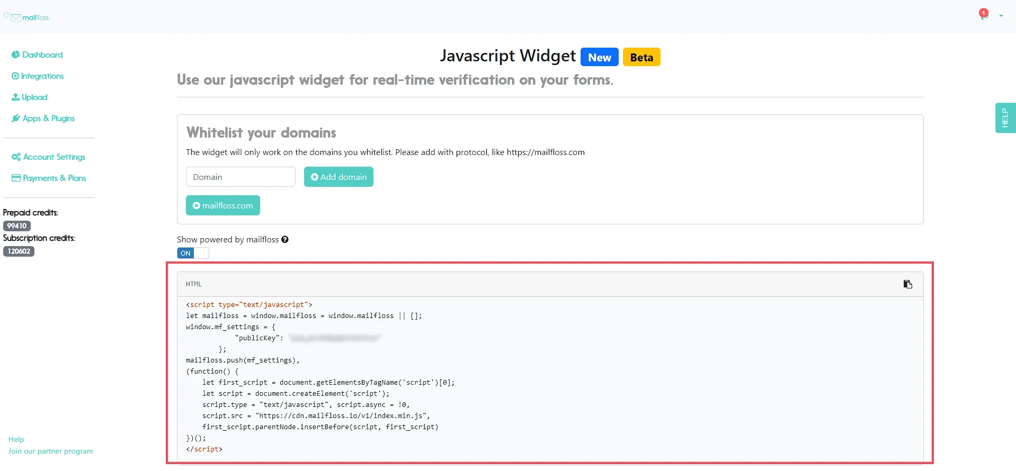The height and width of the screenshot is (471, 1016).
Task: Click the Account Settings gears icon
Action: (16, 157)
